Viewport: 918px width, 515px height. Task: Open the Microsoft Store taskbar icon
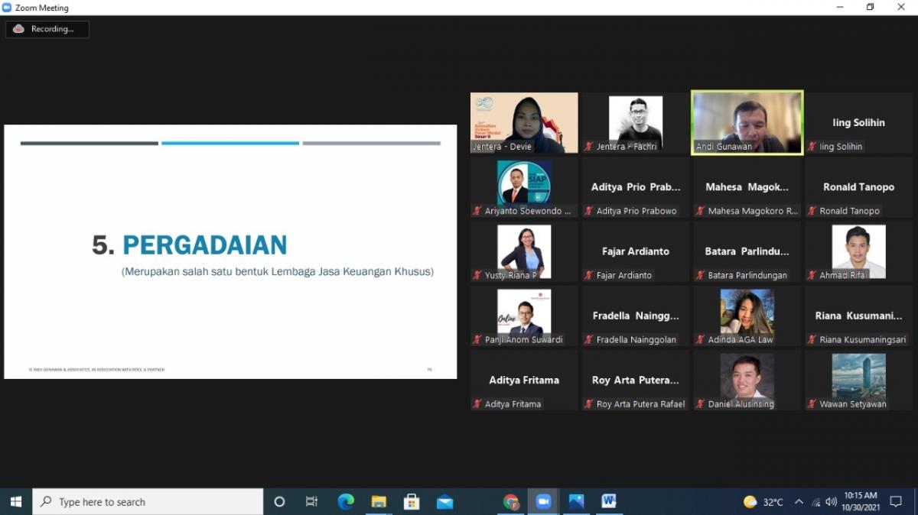tap(412, 501)
